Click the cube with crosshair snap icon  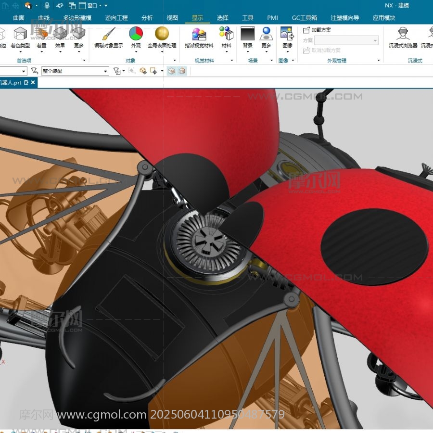tap(143, 71)
